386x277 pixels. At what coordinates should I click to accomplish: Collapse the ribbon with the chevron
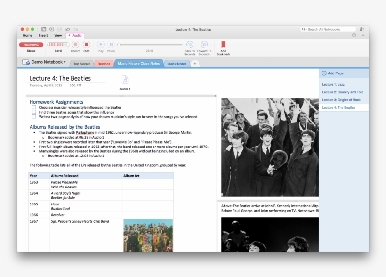363,35
